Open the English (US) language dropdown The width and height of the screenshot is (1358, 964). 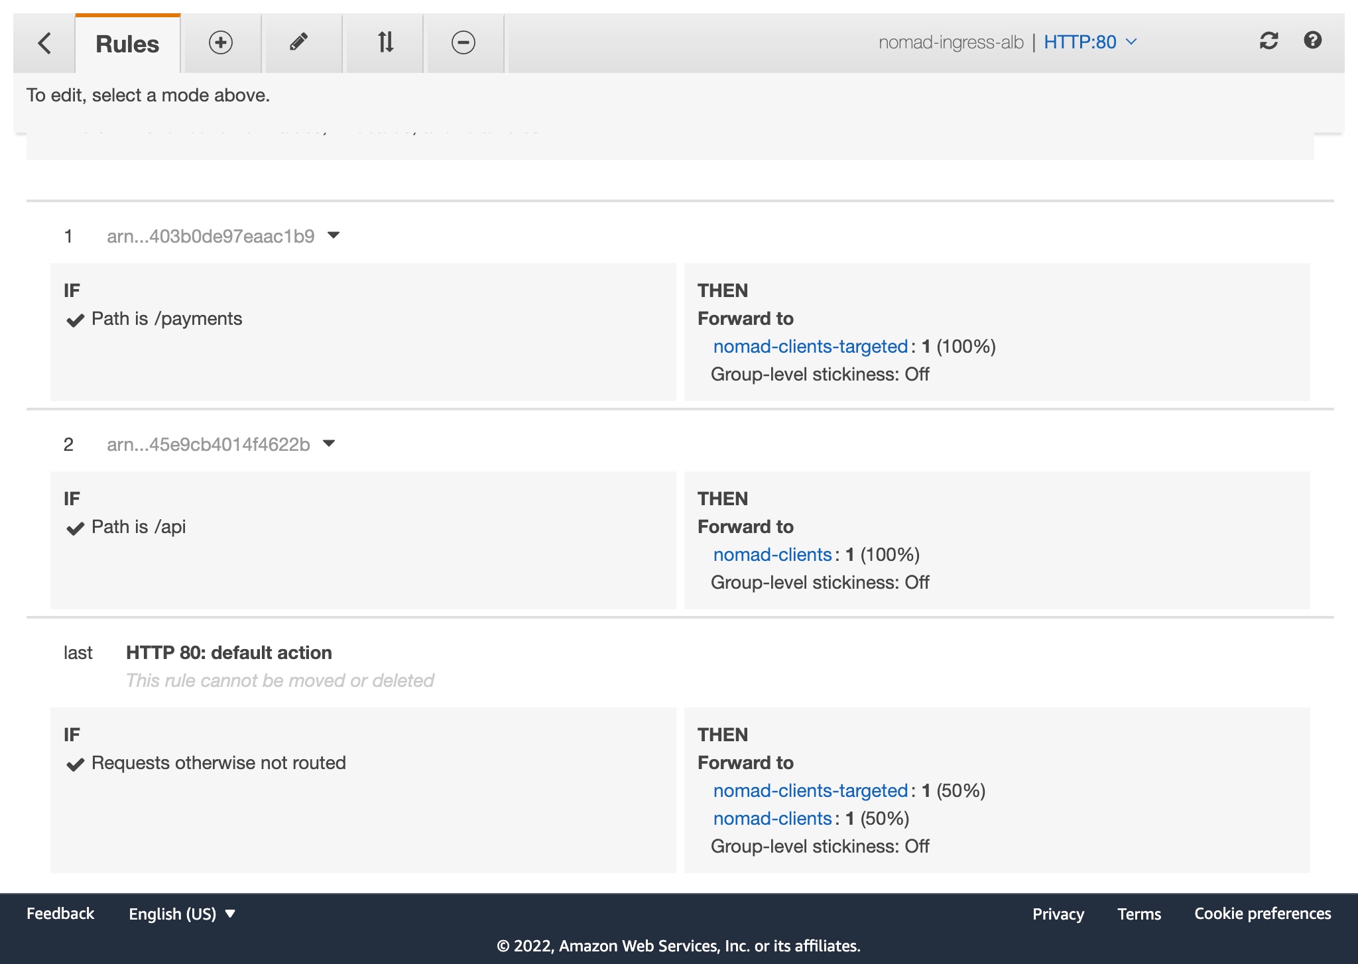pyautogui.click(x=182, y=914)
